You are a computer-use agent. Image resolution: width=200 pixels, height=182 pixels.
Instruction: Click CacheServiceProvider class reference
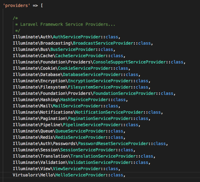(x=81, y=56)
